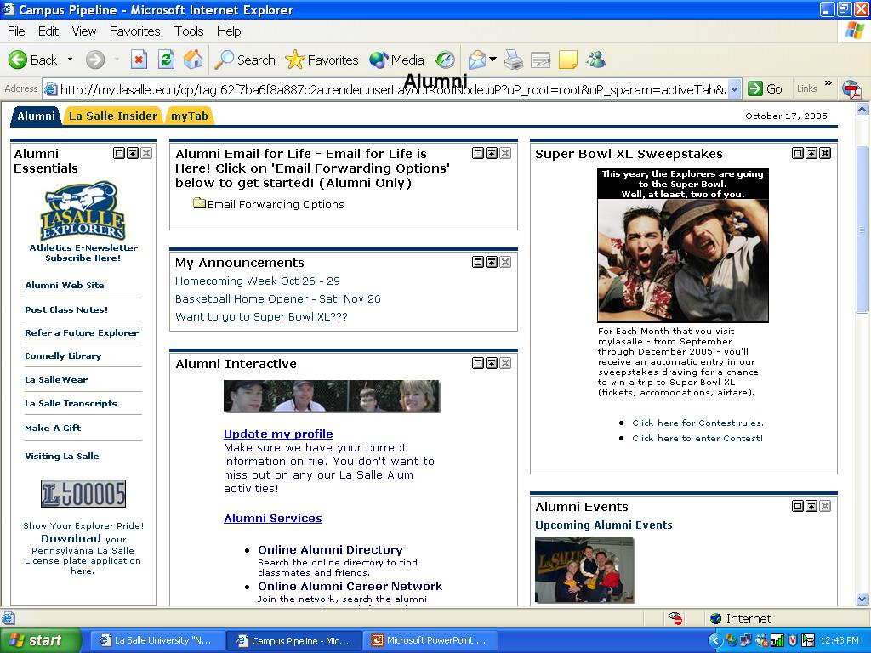This screenshot has width=871, height=653.
Task: Refresh the page using the Refresh icon
Action: point(166,60)
